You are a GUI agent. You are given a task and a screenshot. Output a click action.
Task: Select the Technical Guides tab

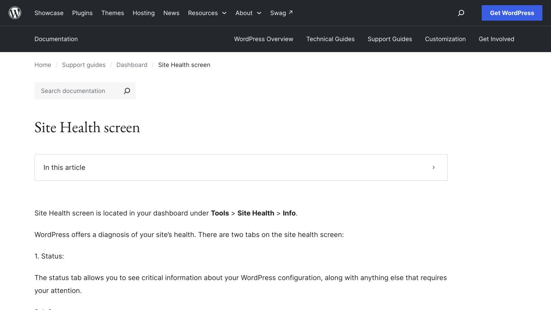pos(331,39)
